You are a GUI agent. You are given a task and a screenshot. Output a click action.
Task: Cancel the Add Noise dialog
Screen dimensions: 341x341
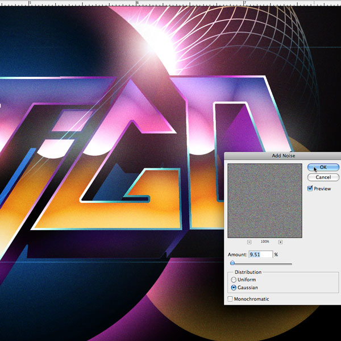pyautogui.click(x=323, y=177)
